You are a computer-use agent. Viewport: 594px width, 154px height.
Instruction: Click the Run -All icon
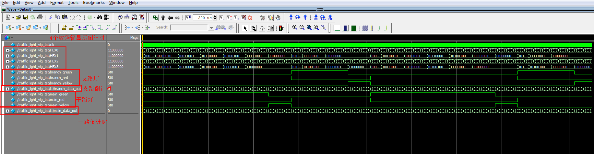tap(236, 18)
